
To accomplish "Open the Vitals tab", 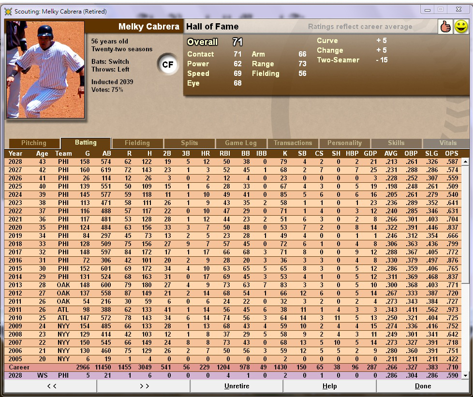I will [x=447, y=143].
